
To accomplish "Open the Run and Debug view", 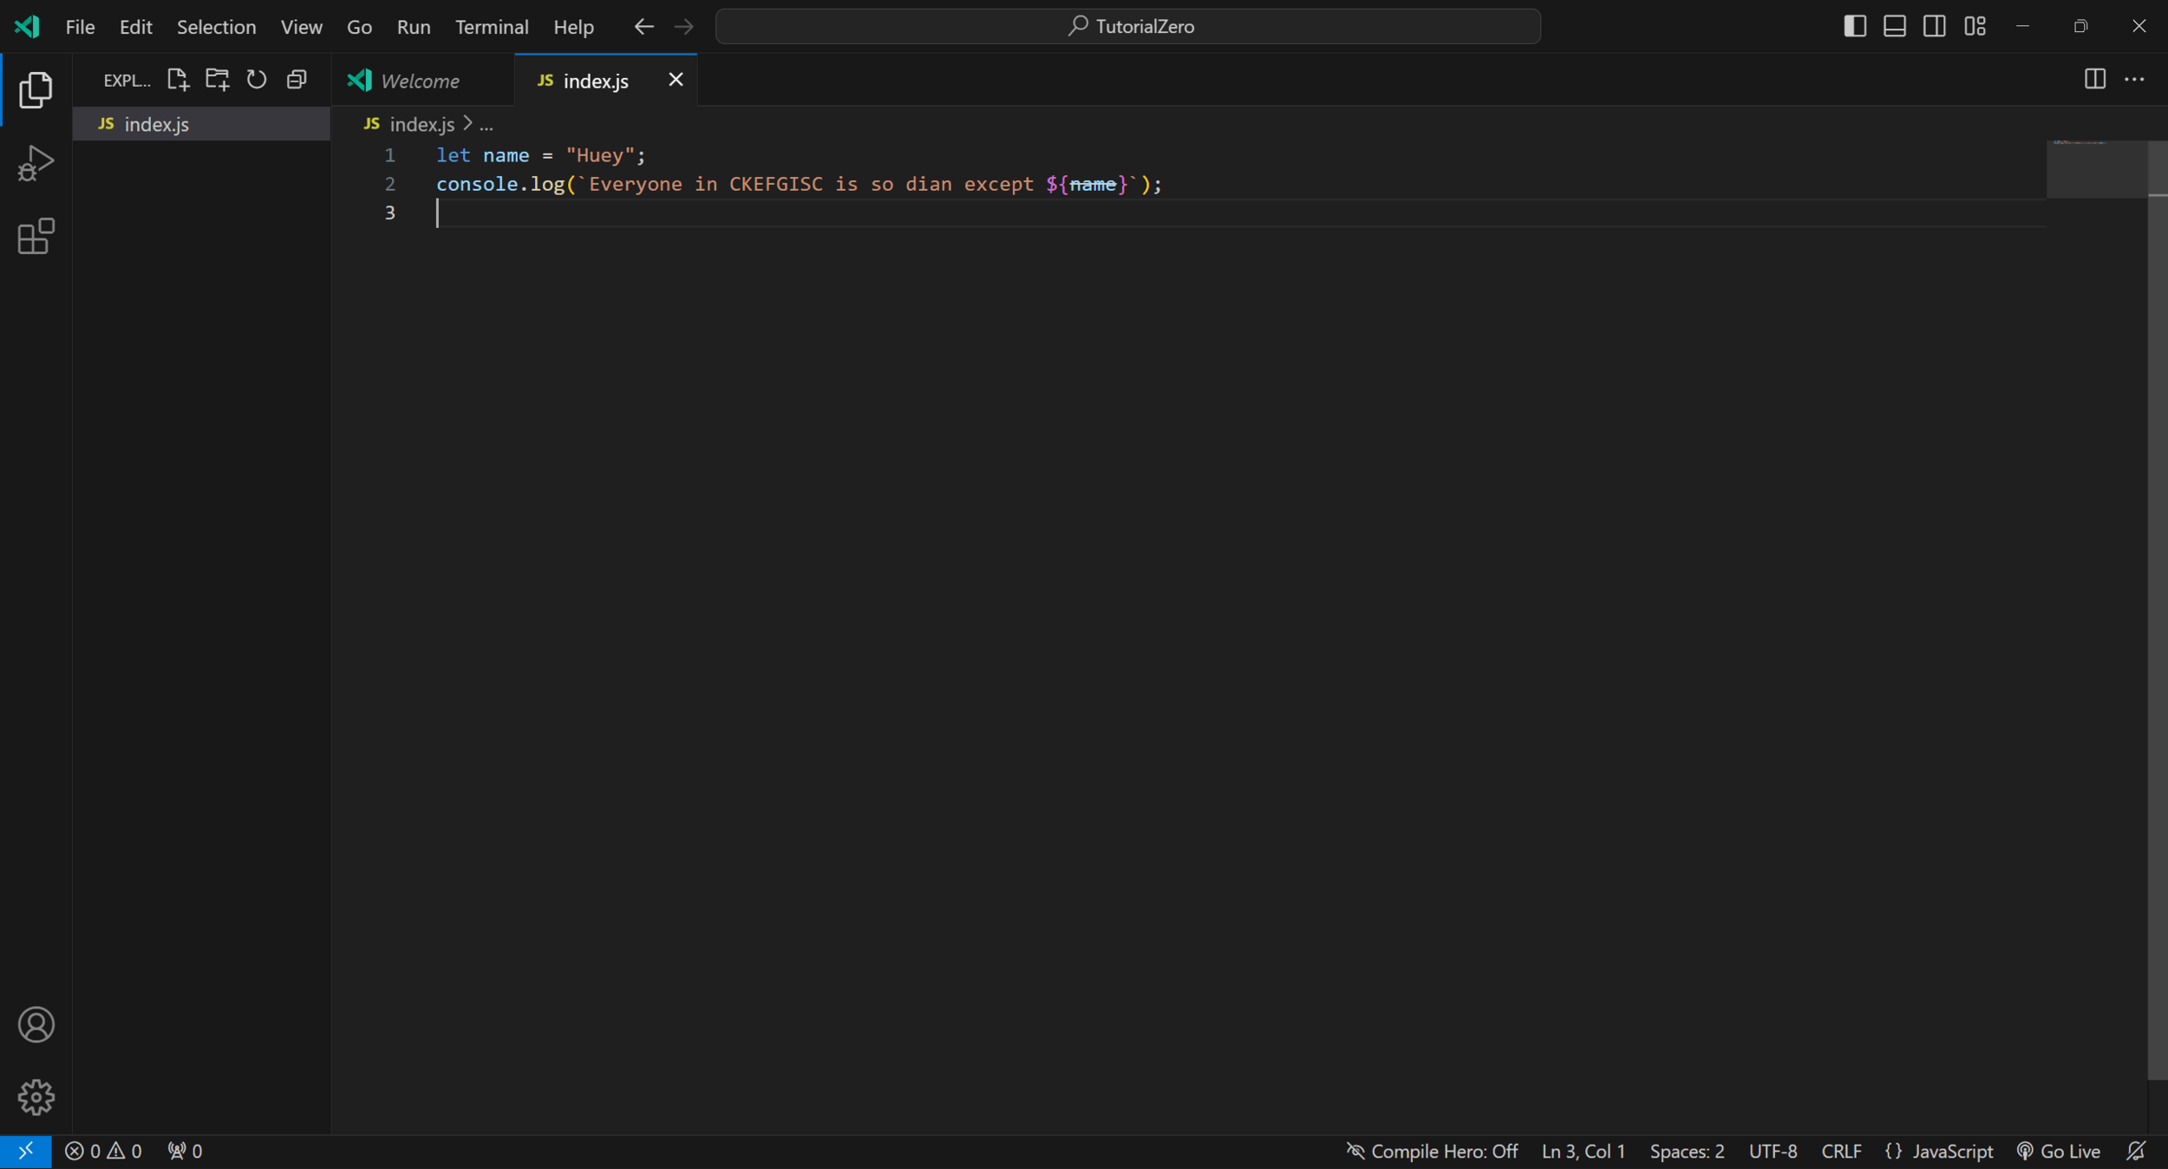I will (36, 163).
